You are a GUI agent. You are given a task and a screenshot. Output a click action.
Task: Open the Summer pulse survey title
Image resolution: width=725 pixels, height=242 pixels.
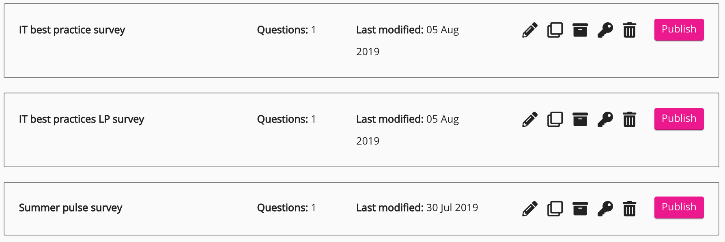(x=71, y=208)
